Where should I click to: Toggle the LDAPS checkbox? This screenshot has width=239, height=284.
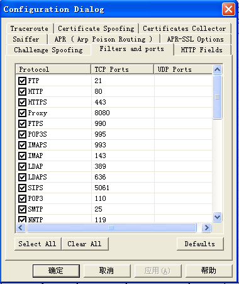click(22, 177)
